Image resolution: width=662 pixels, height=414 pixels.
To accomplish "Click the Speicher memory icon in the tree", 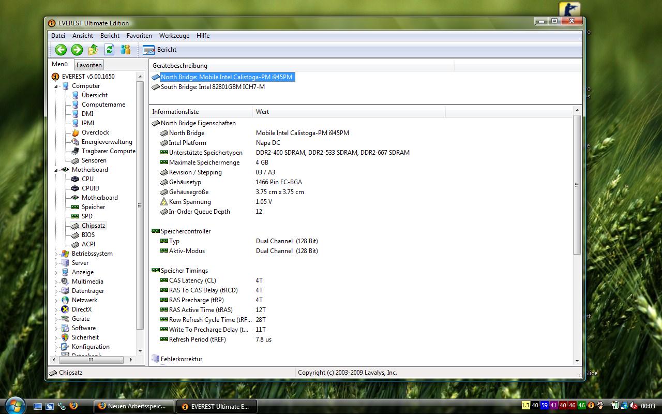I will coord(75,207).
